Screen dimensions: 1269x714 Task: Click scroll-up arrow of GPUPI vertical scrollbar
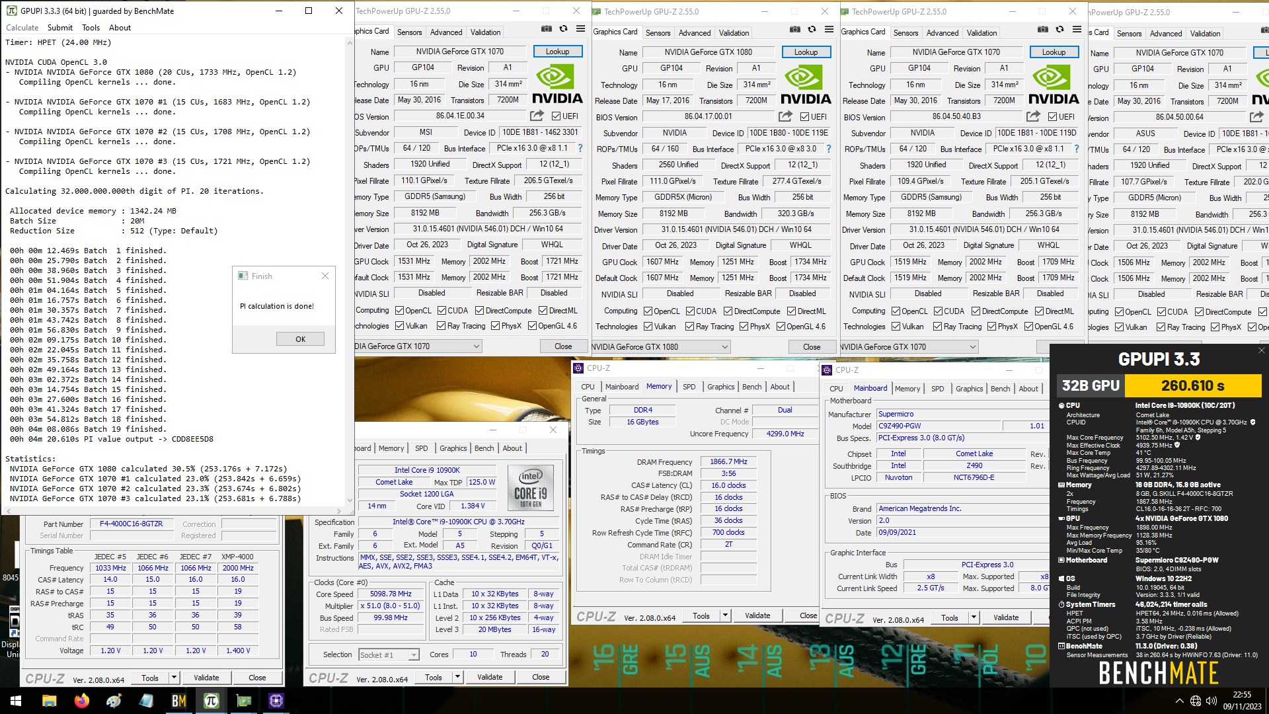350,42
